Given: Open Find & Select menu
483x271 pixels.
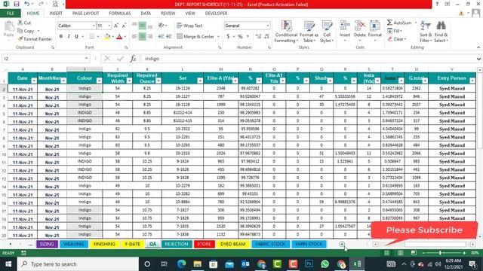Looking at the screenshot, I should [441, 32].
